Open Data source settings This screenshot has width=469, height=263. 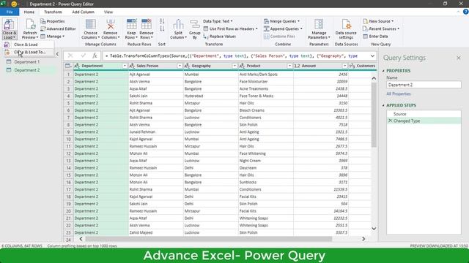pos(346,29)
